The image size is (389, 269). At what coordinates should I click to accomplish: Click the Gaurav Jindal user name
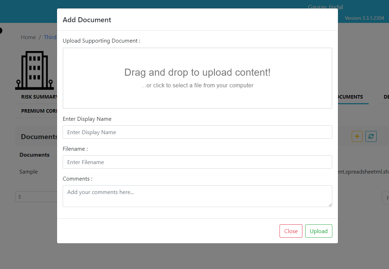(x=326, y=7)
